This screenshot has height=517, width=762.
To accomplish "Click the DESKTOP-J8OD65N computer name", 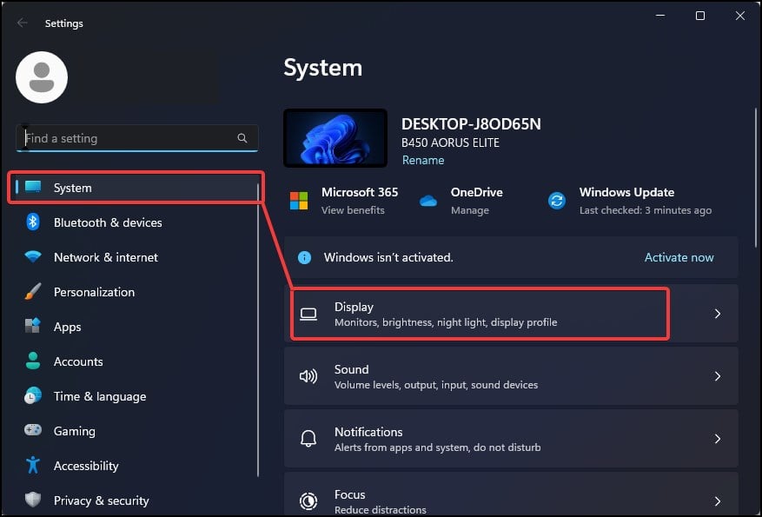I will point(471,124).
